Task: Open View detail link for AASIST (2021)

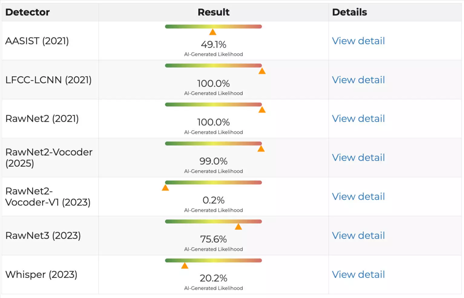Action: [358, 41]
